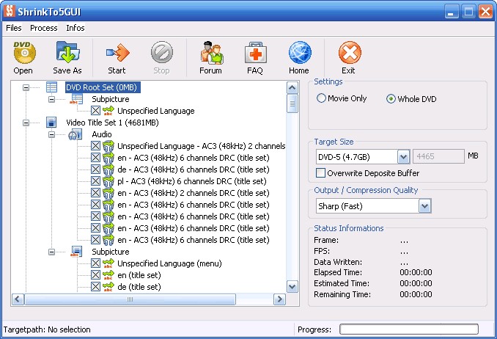The image size is (497, 339).
Task: Click the root set Subpicture abc icon
Action: tap(76, 99)
